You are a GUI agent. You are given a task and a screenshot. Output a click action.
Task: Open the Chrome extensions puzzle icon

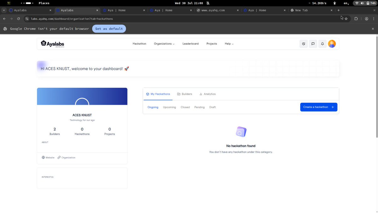pyautogui.click(x=356, y=19)
